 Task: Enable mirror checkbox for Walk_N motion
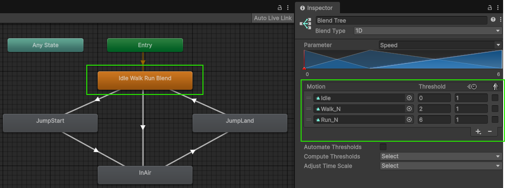click(x=495, y=109)
